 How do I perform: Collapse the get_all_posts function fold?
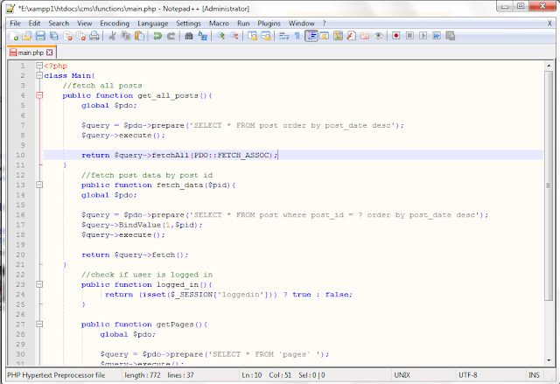coord(39,95)
